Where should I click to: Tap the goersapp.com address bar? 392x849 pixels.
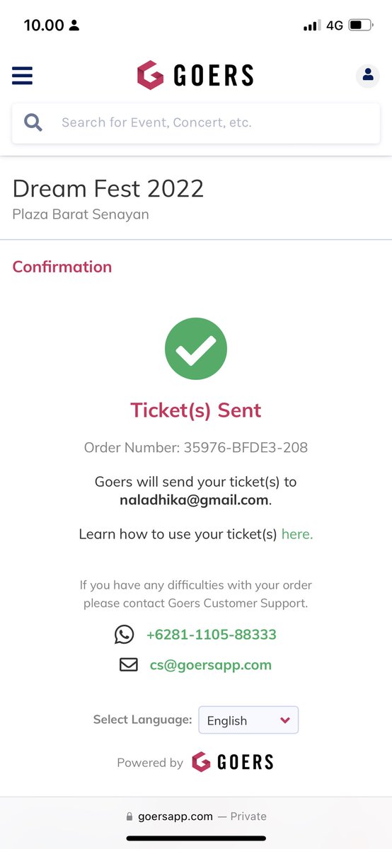[x=196, y=816]
